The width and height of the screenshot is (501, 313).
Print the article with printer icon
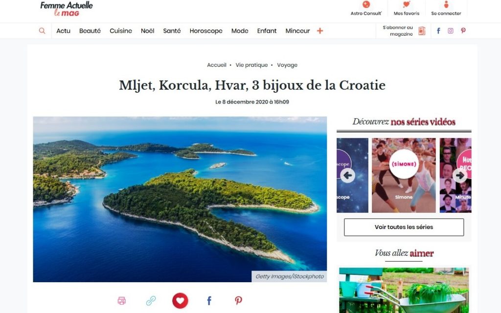122,301
